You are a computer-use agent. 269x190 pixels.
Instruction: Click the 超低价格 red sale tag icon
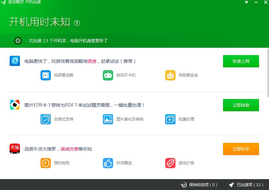[x=170, y=163]
